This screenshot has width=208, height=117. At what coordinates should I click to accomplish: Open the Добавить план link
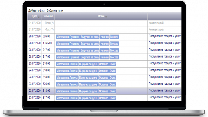[55, 11]
